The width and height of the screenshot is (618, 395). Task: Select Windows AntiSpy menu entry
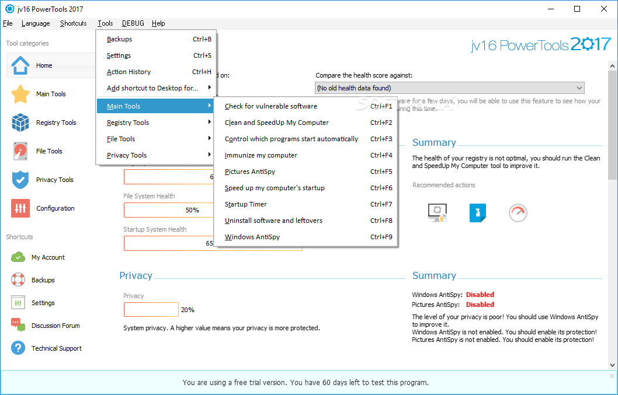pyautogui.click(x=306, y=237)
